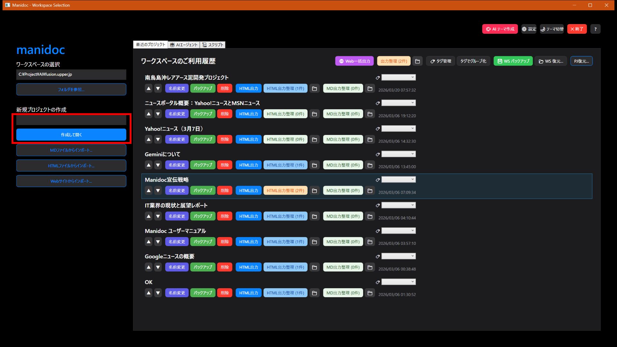Switch to the スクリプト tab
The height and width of the screenshot is (347, 617).
213,45
